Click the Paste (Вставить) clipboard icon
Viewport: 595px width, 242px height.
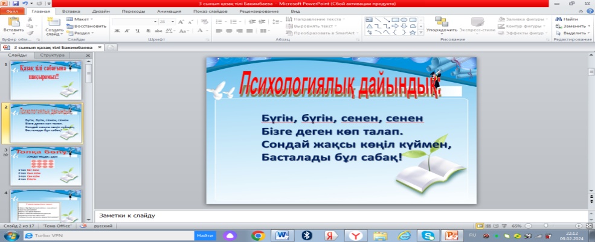click(x=13, y=22)
